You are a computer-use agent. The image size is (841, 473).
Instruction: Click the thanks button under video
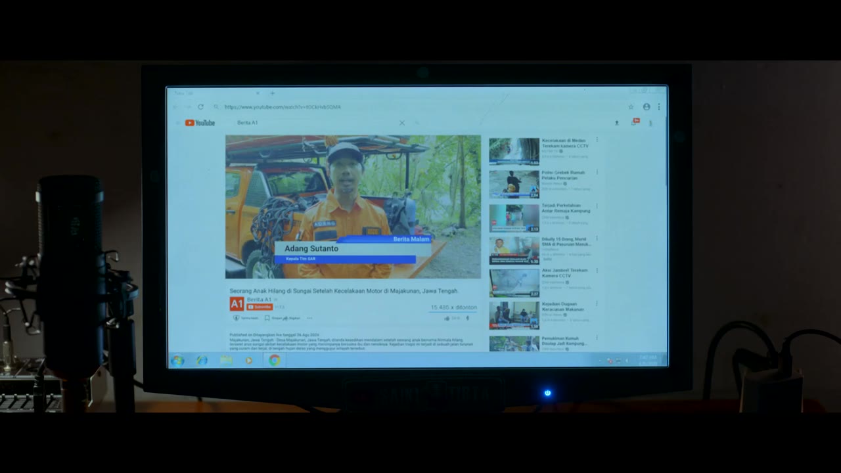click(246, 318)
